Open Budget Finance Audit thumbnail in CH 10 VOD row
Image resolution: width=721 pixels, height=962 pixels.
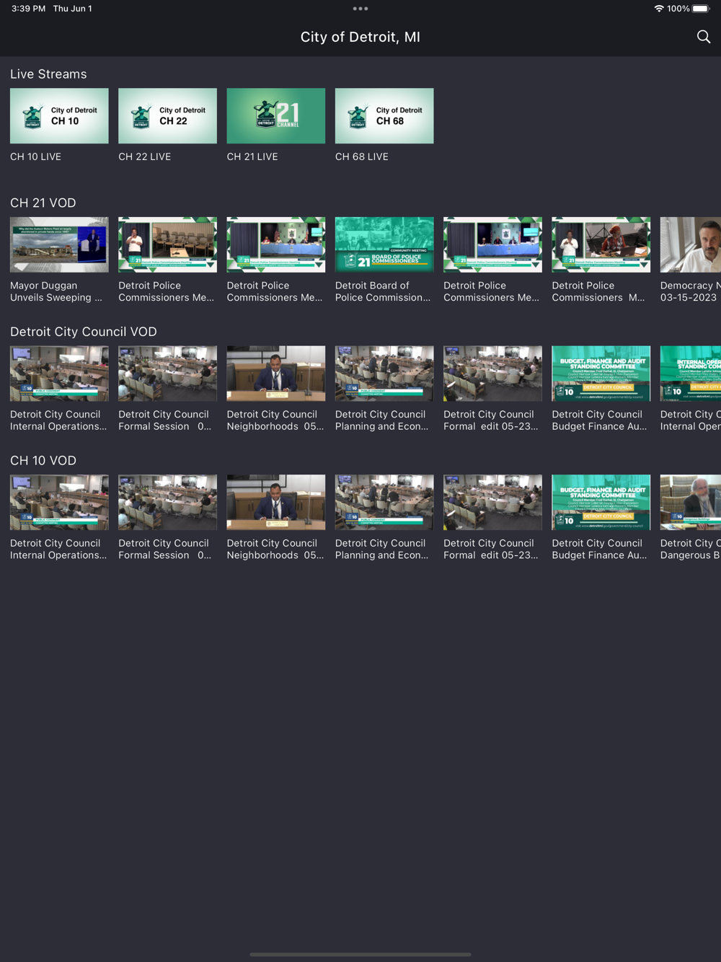click(x=601, y=503)
